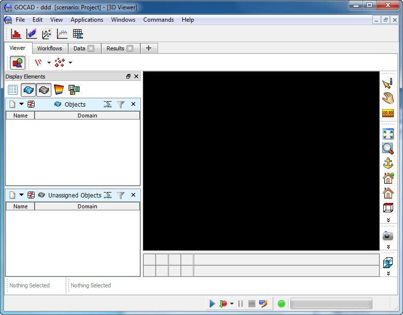The height and width of the screenshot is (315, 403).
Task: Select the hand pan tool
Action: pyautogui.click(x=388, y=98)
